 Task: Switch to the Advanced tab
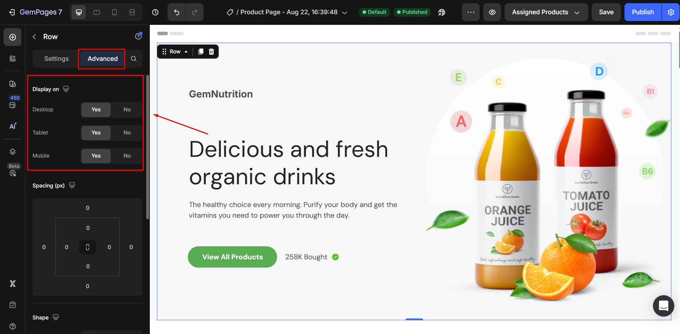pyautogui.click(x=102, y=59)
